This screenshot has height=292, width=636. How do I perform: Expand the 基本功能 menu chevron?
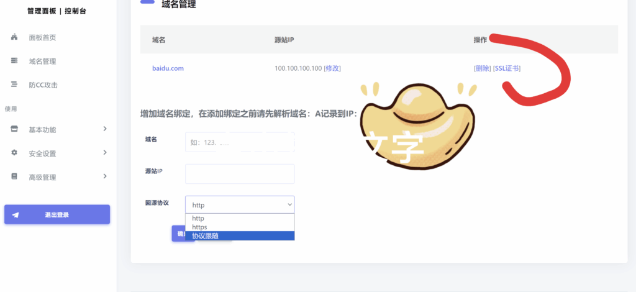click(104, 129)
